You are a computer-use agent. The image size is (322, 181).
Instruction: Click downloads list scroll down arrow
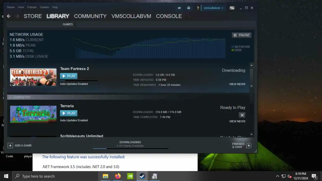coord(252,134)
